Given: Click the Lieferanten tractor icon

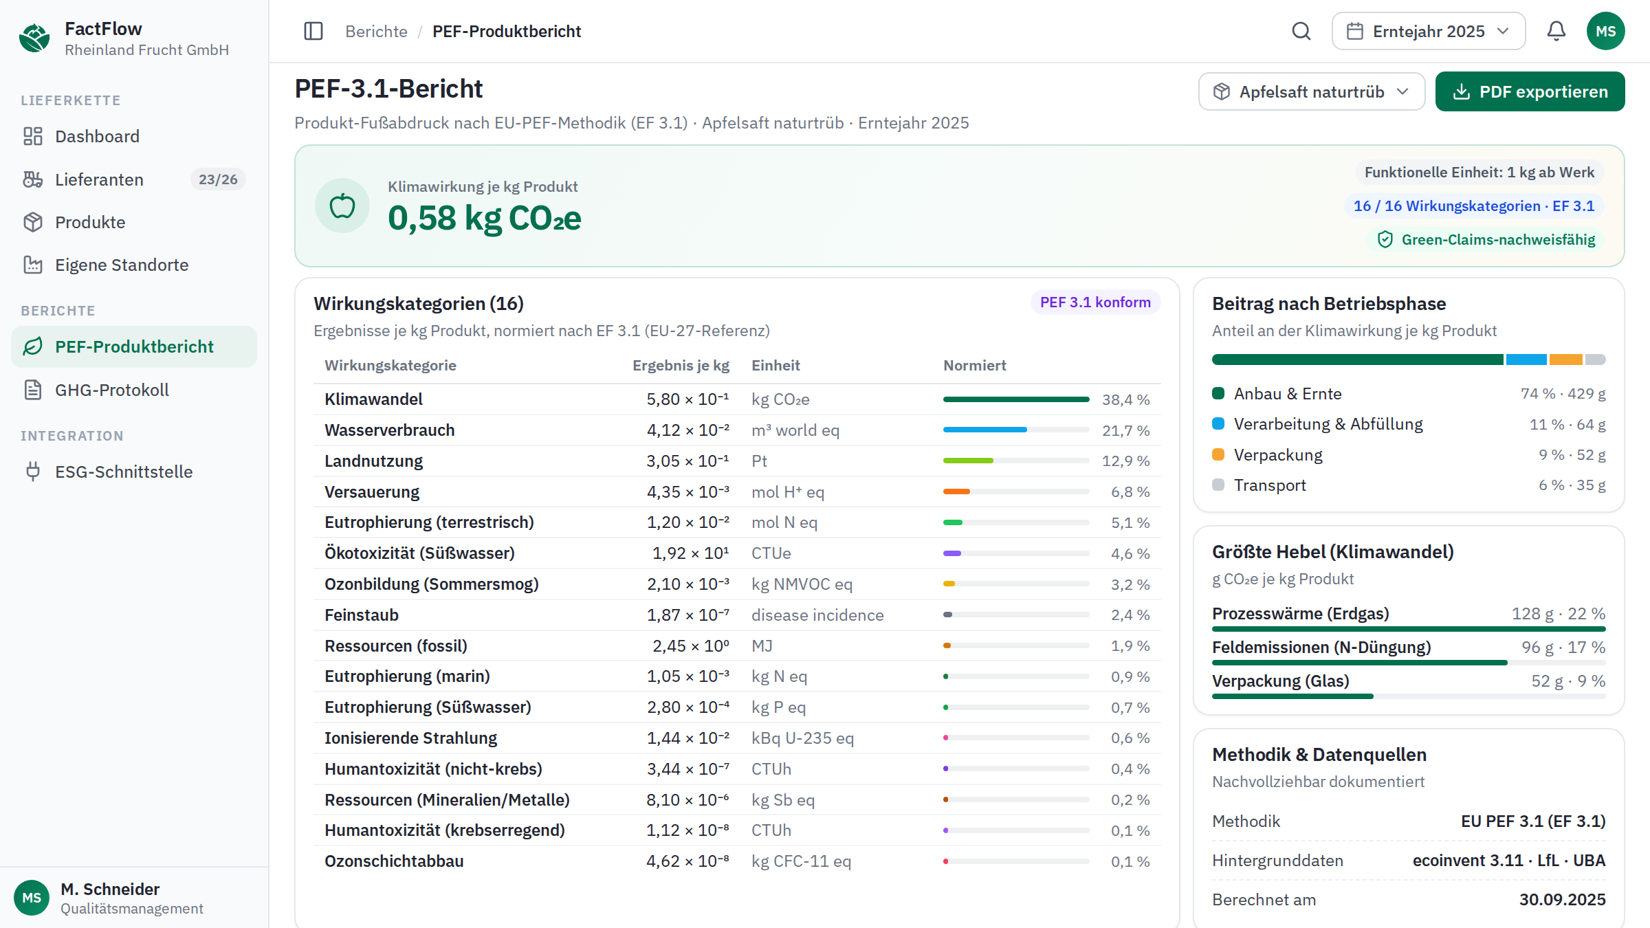Looking at the screenshot, I should (x=33, y=179).
